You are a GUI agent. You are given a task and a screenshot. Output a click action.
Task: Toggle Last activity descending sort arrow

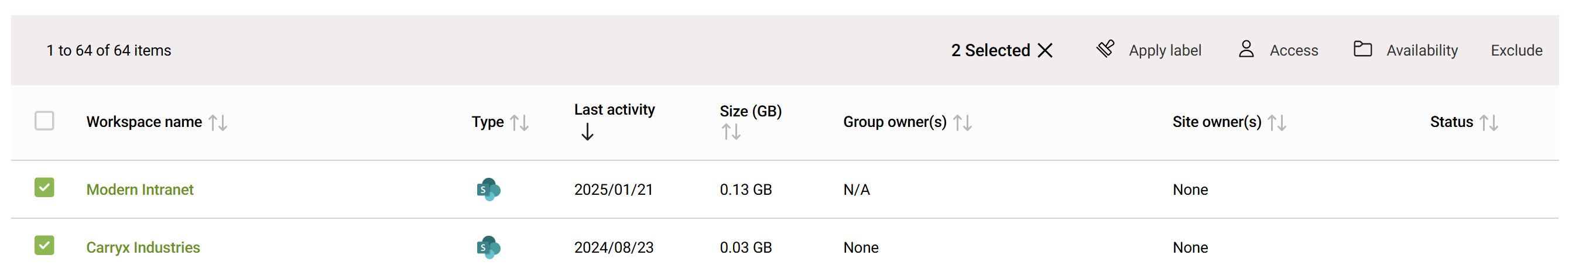pyautogui.click(x=587, y=132)
